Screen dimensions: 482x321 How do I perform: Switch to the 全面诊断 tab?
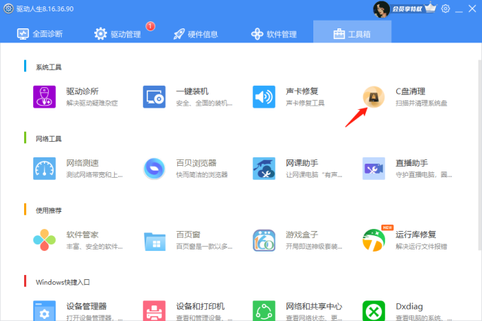coord(40,34)
